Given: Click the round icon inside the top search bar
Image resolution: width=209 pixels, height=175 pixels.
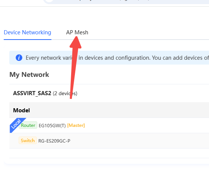Looking at the screenshot, I should [x=49, y=1].
